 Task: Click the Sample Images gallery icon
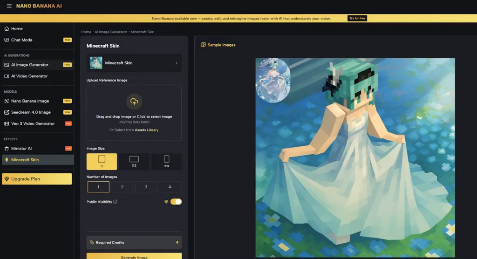(x=203, y=45)
